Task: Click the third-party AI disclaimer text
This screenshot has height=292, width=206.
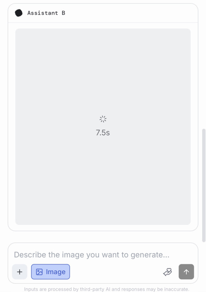Action: [106, 289]
